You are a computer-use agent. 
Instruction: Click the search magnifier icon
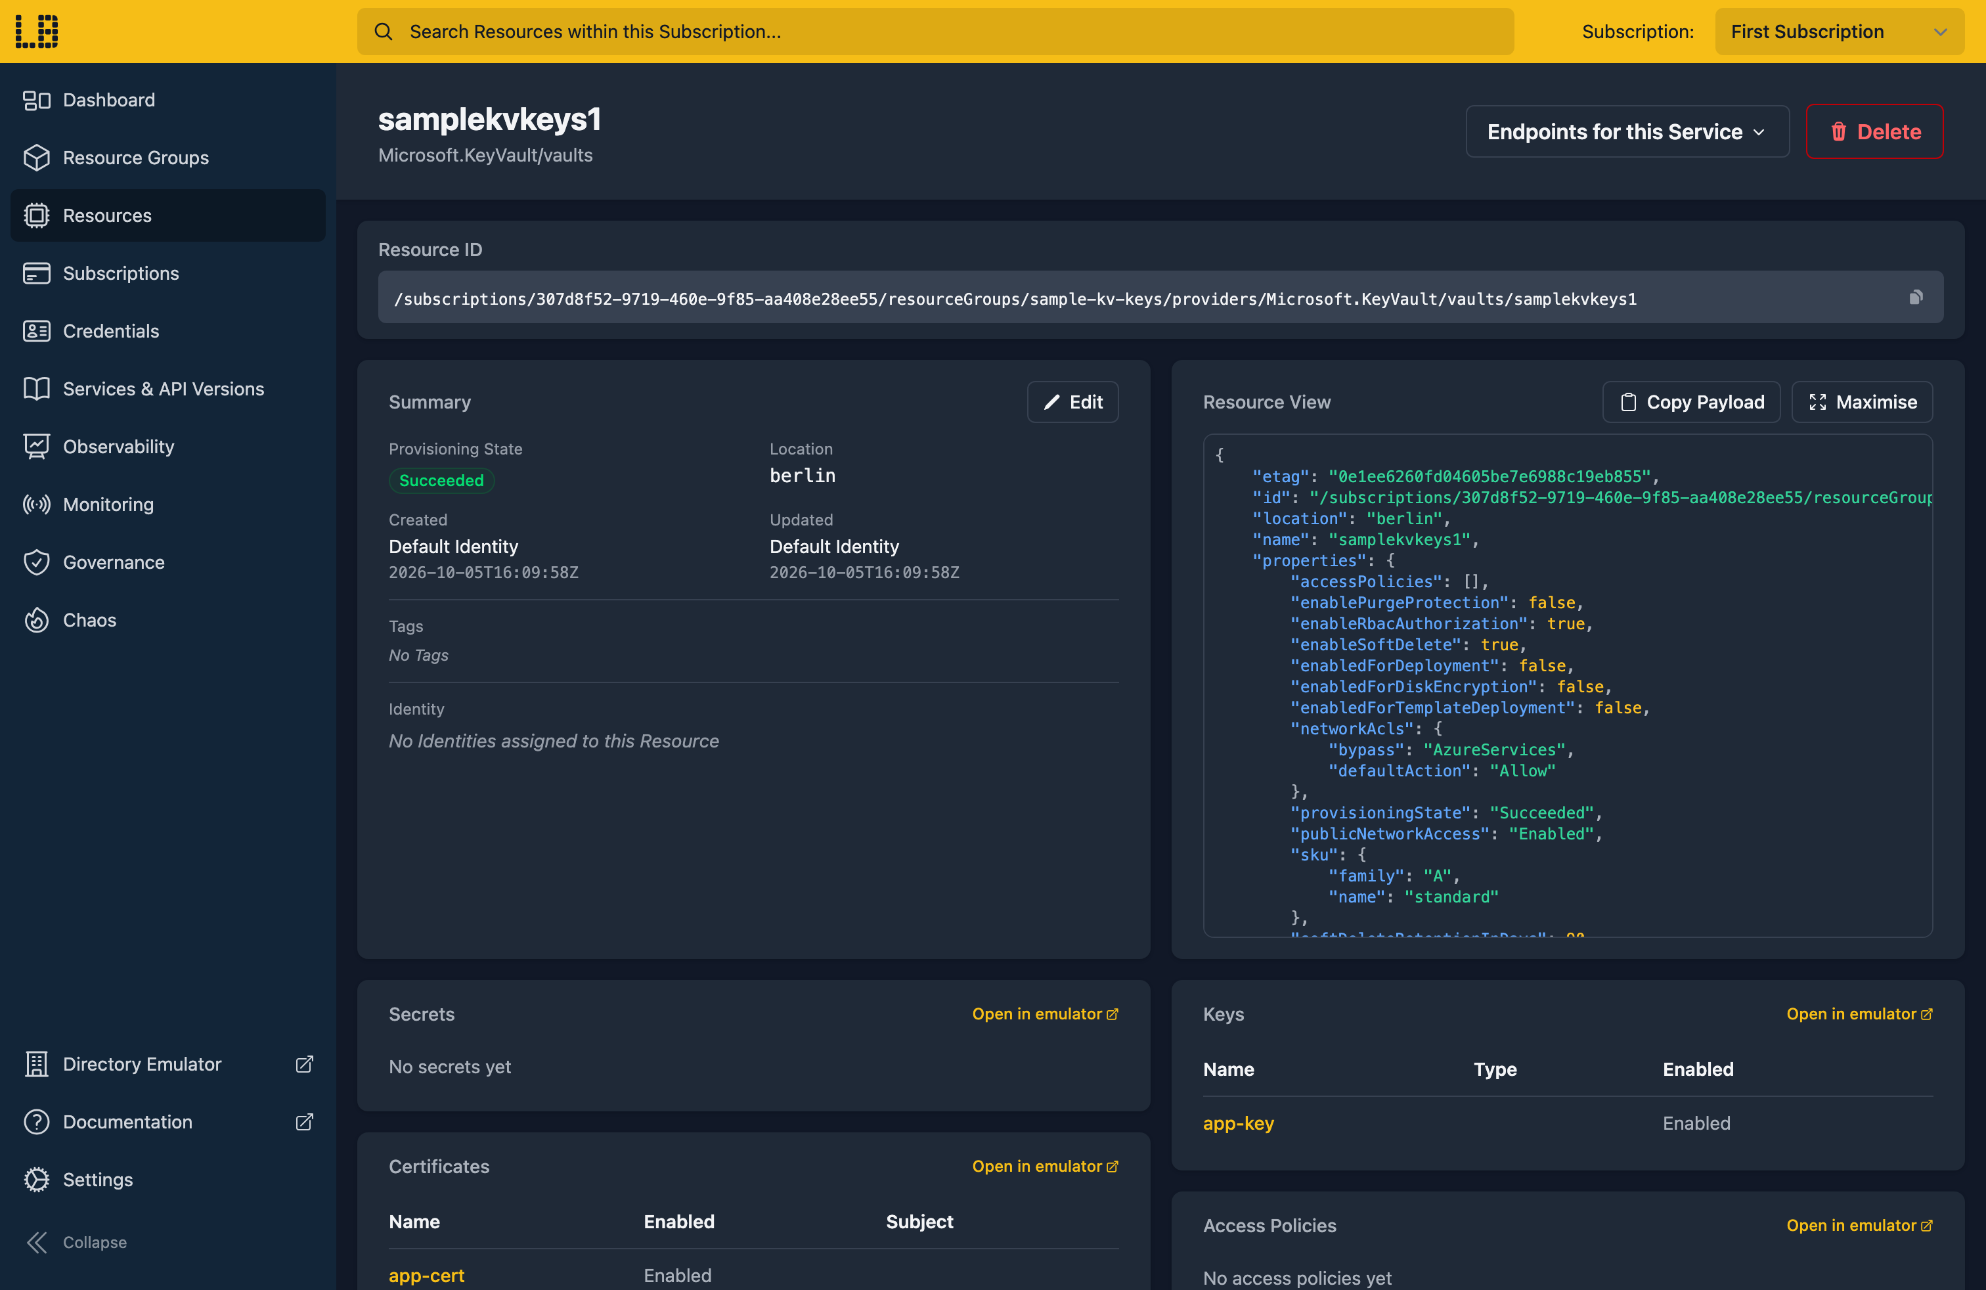383,32
